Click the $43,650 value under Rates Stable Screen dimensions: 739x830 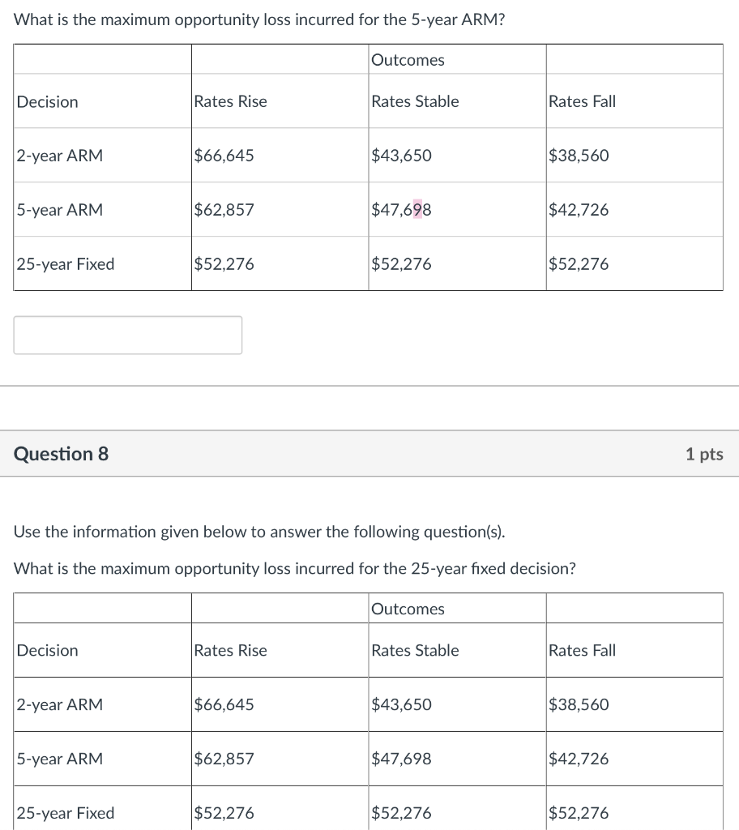coord(401,155)
